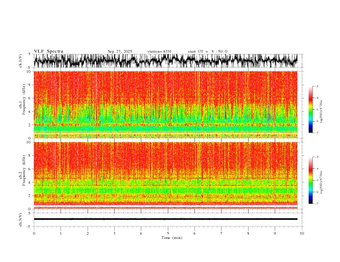Image resolution: width=340 pixels, height=262 pixels.
Task: Click the upper colorbar log(PSD) label
Action: [322, 112]
